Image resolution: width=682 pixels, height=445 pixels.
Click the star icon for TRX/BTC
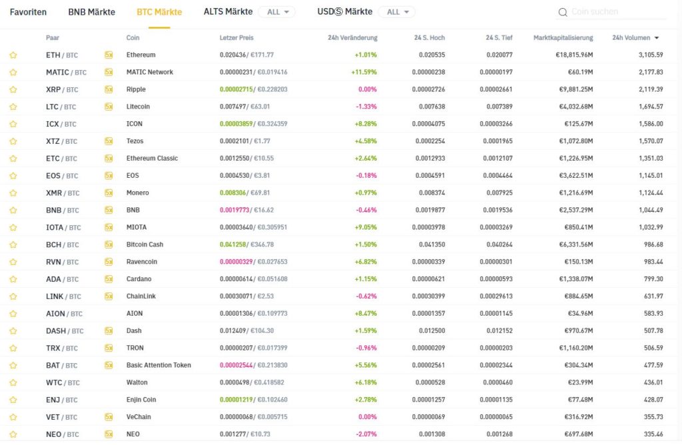coord(13,348)
